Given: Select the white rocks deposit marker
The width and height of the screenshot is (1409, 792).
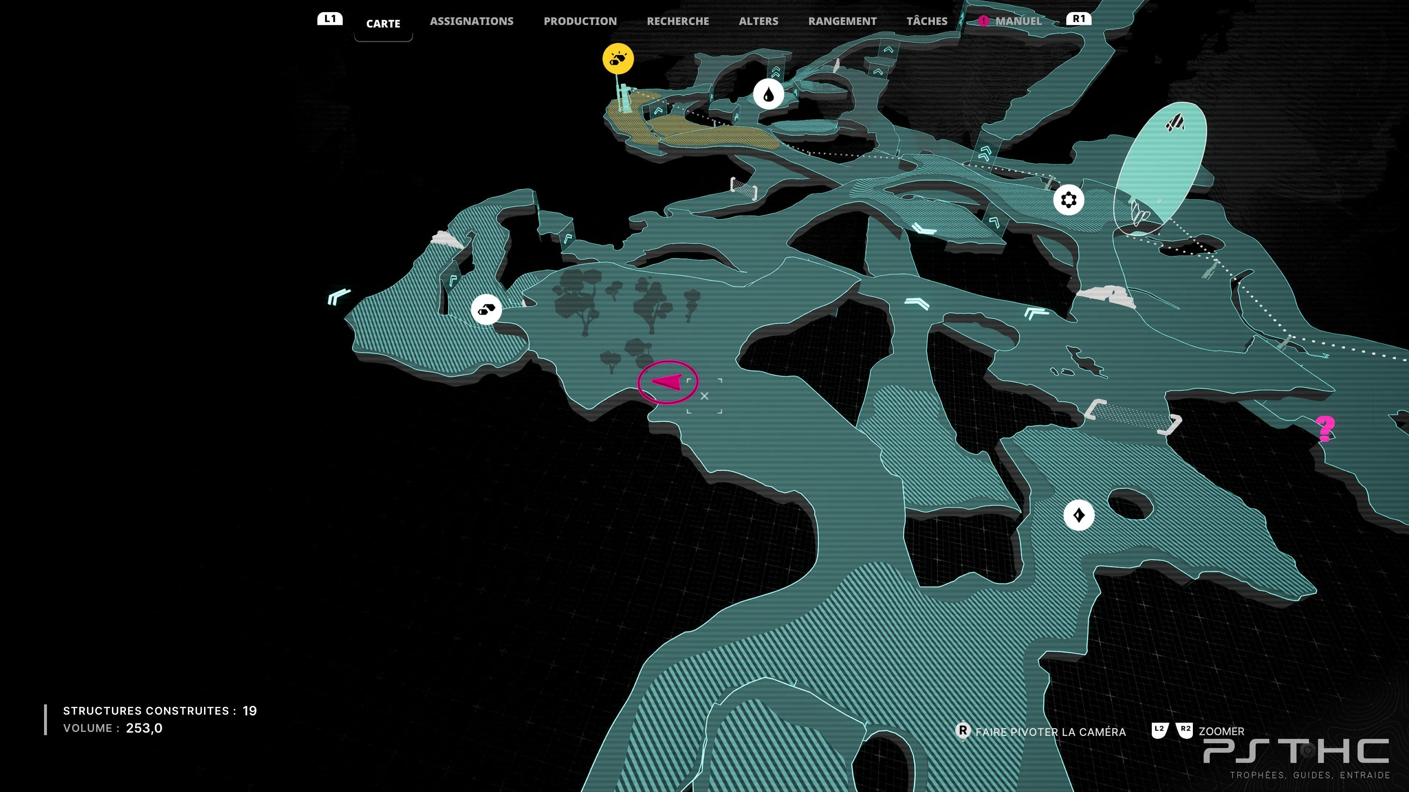Looking at the screenshot, I should (486, 310).
